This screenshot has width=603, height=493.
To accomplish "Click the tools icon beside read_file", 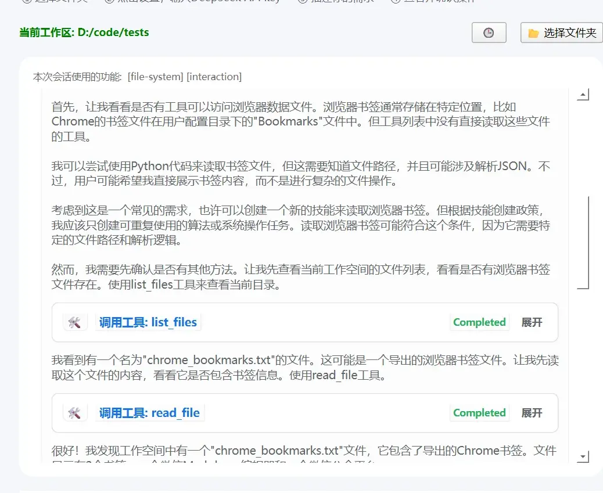I will 74,413.
